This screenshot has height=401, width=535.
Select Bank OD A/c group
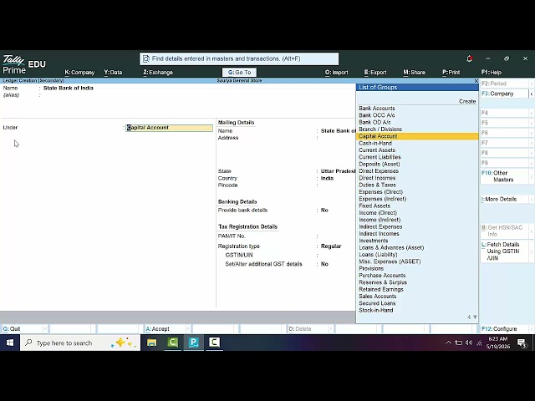[x=417, y=123]
